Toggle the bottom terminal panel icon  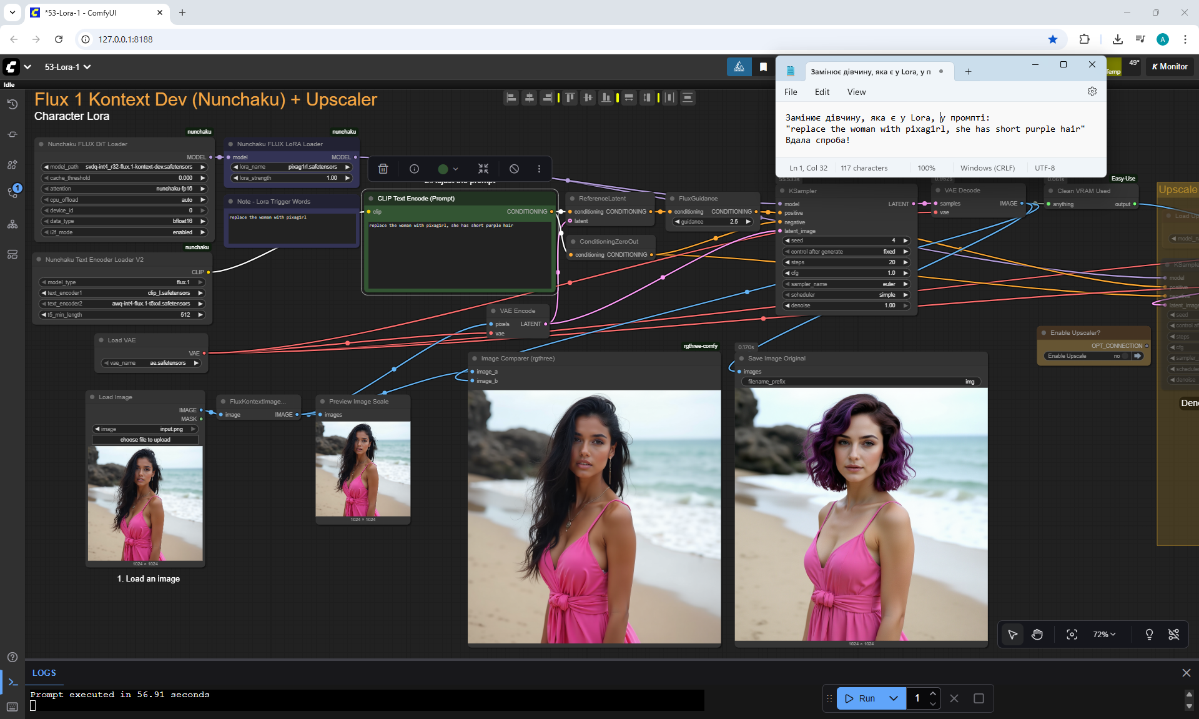pos(12,682)
